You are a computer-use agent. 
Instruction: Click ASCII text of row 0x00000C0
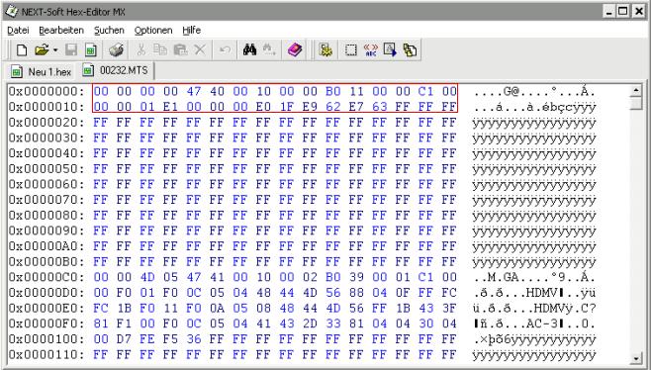[534, 277]
